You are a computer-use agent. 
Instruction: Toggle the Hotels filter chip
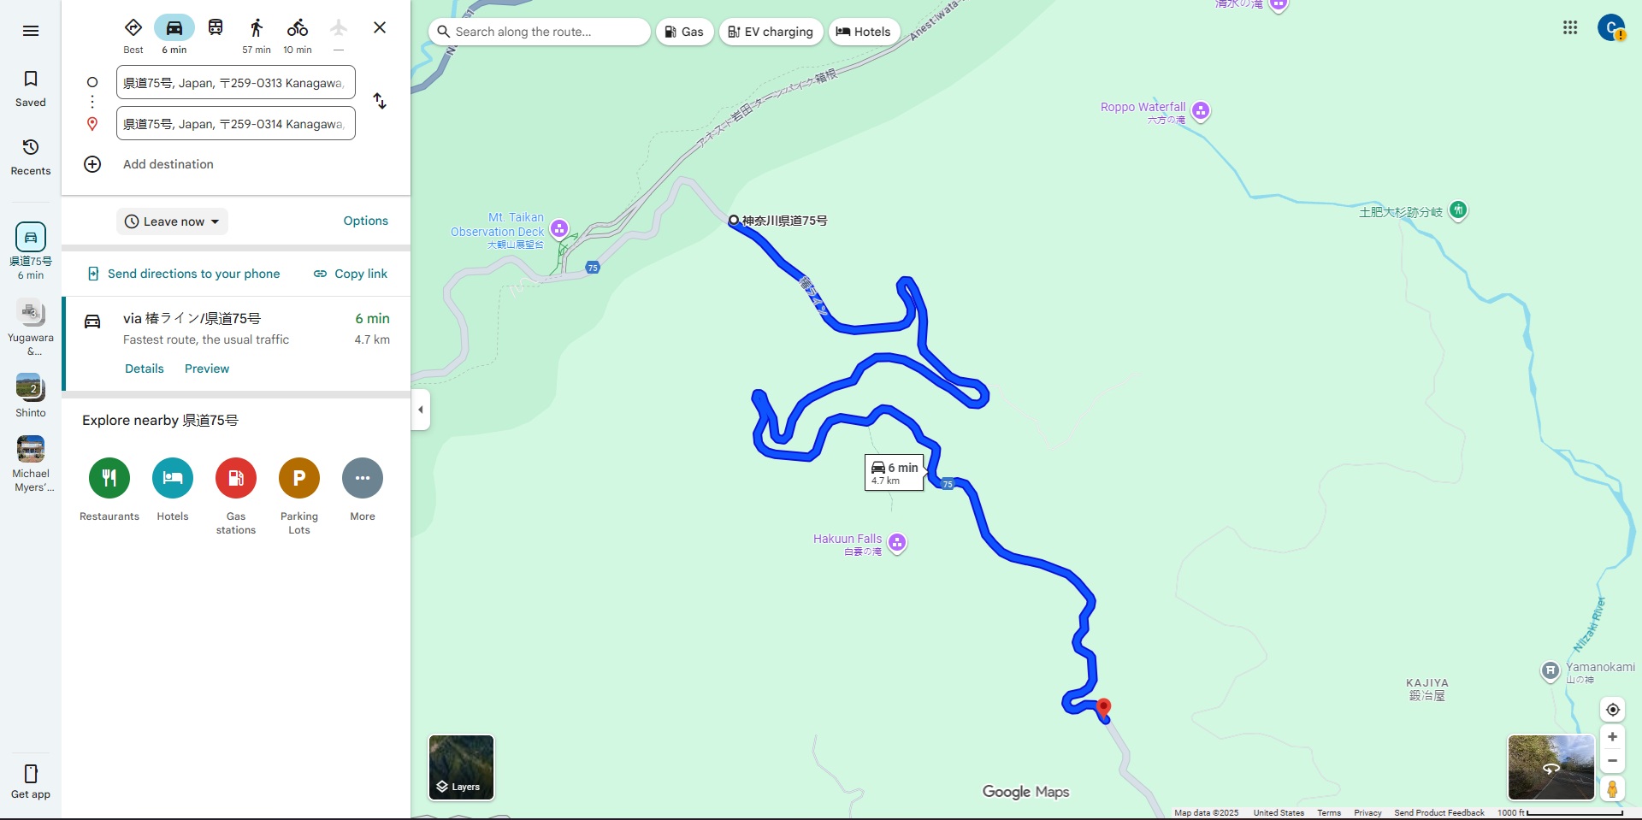pos(864,32)
